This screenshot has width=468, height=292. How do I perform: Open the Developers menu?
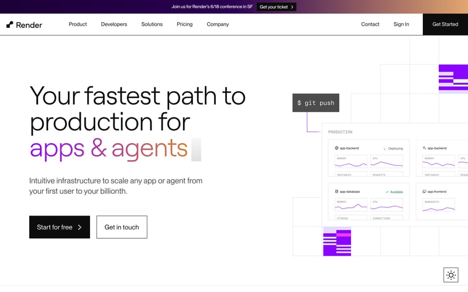click(x=114, y=24)
